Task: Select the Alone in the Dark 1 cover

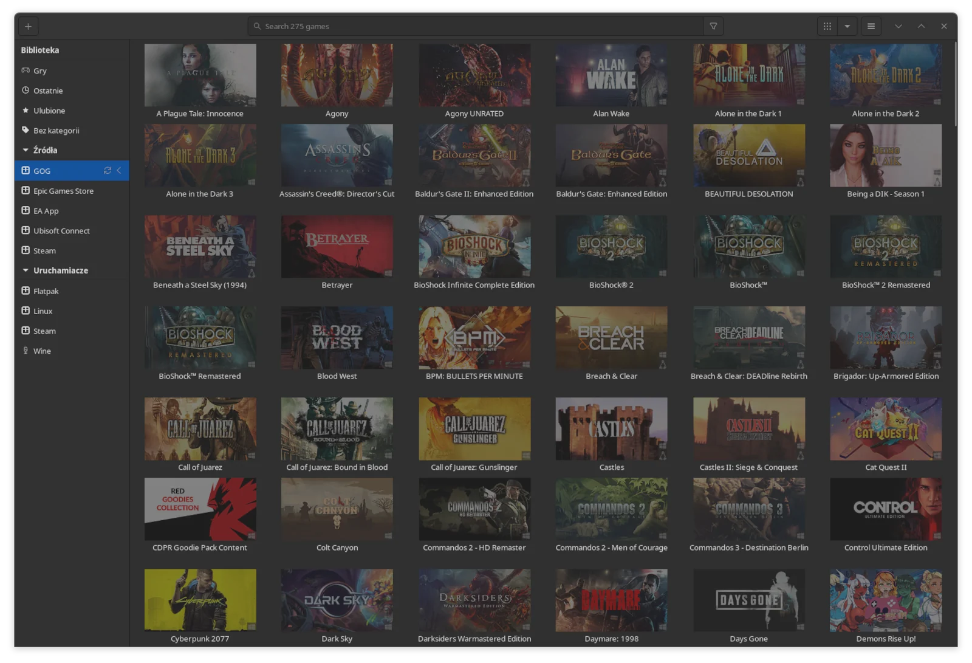Action: coord(749,75)
